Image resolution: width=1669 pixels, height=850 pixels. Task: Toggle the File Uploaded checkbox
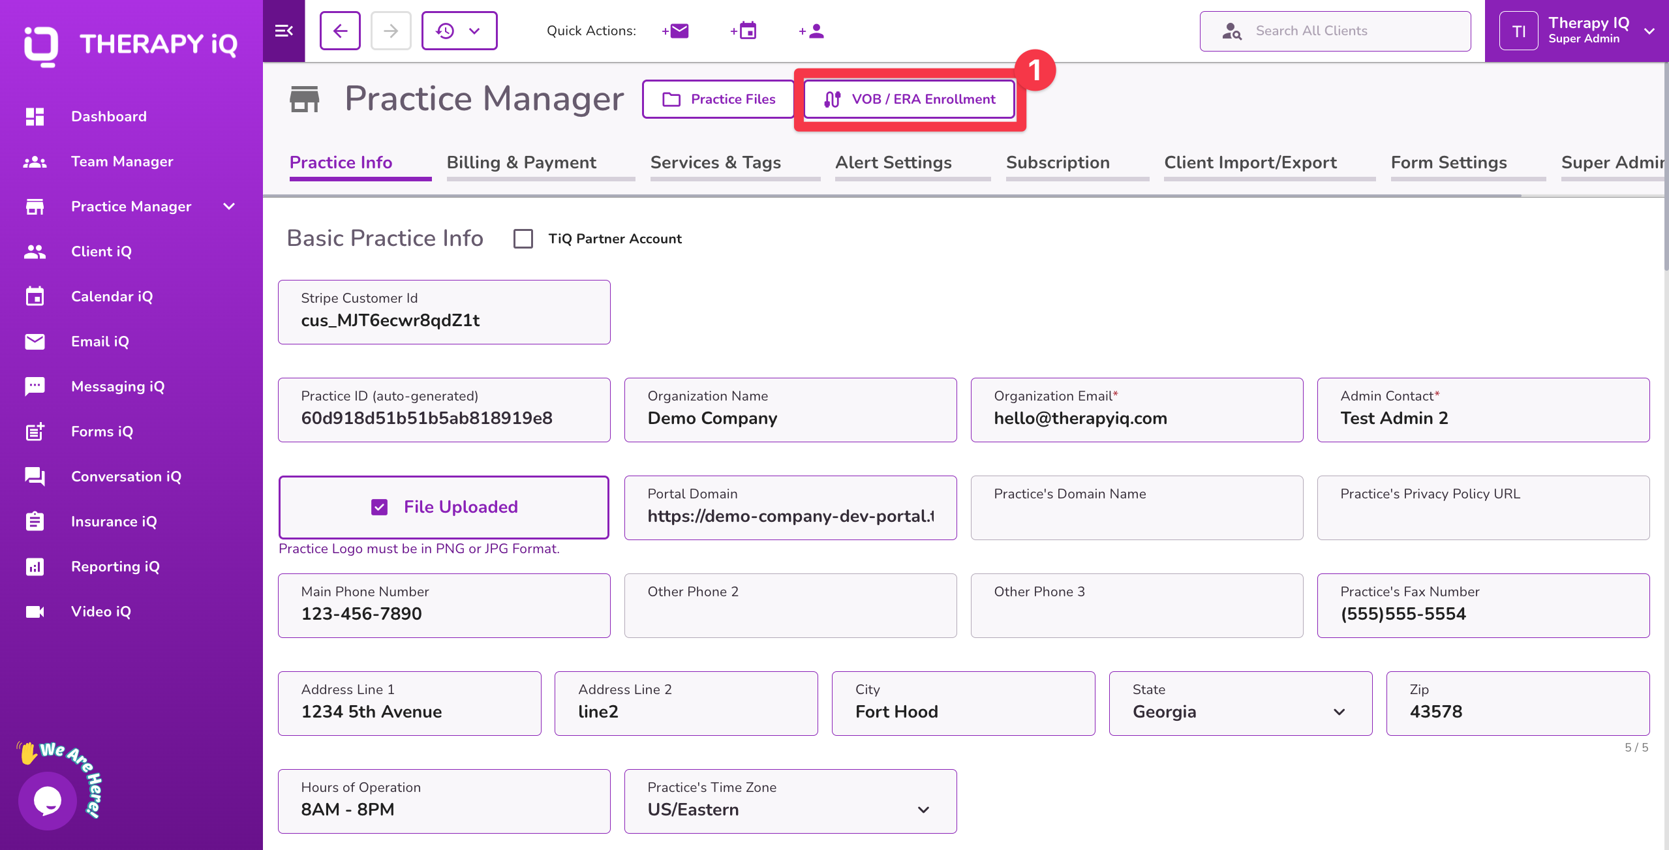[379, 507]
